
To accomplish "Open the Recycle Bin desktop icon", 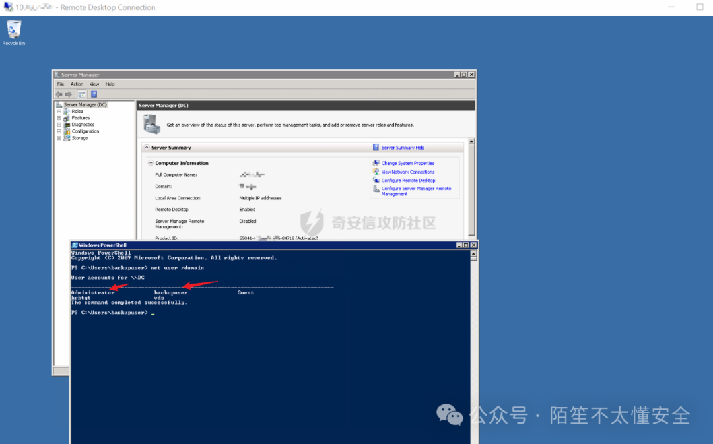I will pyautogui.click(x=14, y=32).
